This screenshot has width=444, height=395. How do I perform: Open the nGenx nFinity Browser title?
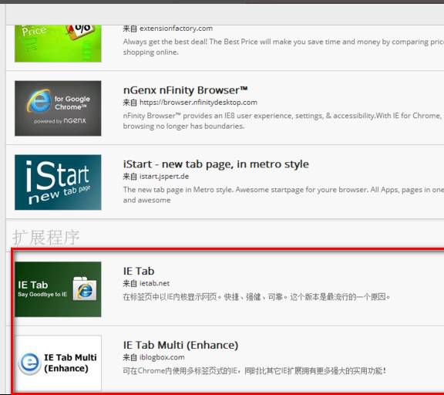186,90
